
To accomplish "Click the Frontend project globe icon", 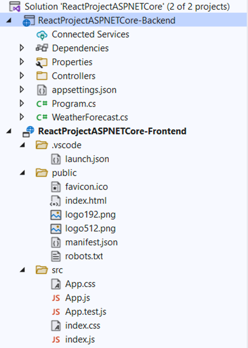I will 28,131.
